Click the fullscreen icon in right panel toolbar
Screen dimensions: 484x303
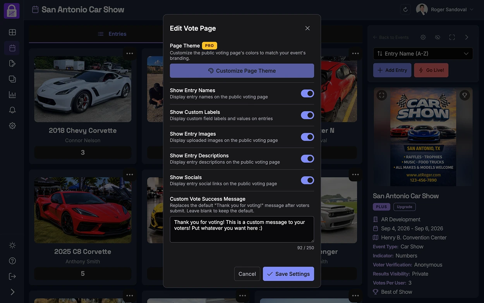452,37
